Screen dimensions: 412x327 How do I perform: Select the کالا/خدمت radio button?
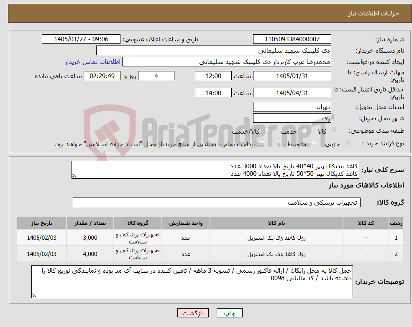pos(267,130)
